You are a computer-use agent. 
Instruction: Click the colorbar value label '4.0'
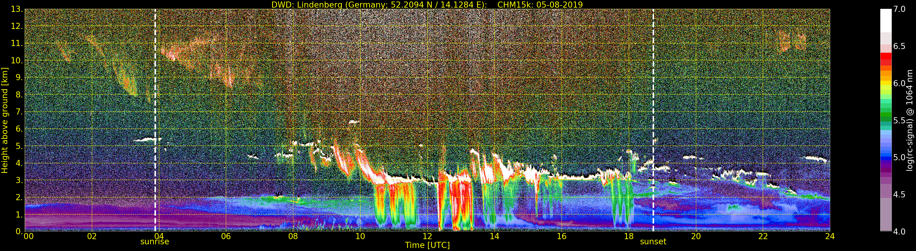tap(899, 232)
